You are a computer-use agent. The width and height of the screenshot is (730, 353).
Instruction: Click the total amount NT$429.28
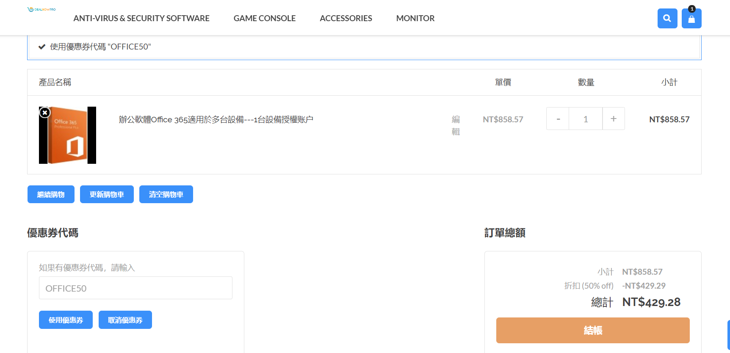point(651,302)
